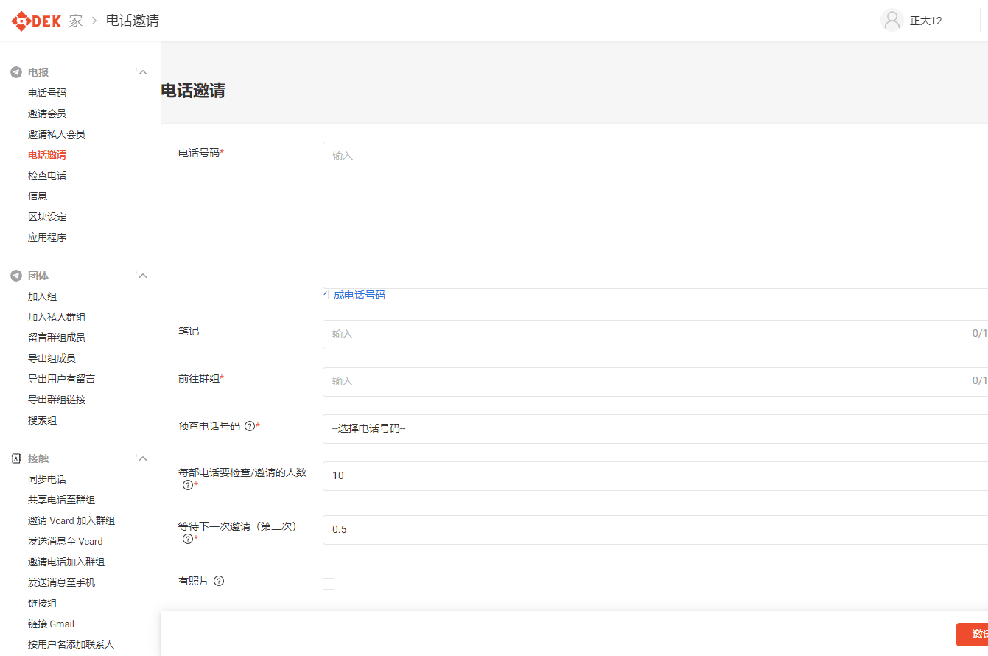The width and height of the screenshot is (988, 656).
Task: Enable the 有照片 checkbox
Action: (329, 584)
